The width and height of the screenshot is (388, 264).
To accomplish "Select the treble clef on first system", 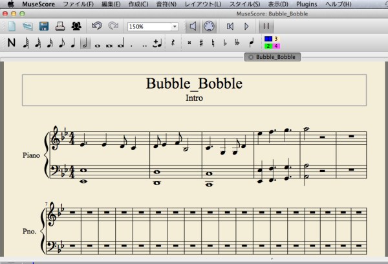I will point(55,138).
